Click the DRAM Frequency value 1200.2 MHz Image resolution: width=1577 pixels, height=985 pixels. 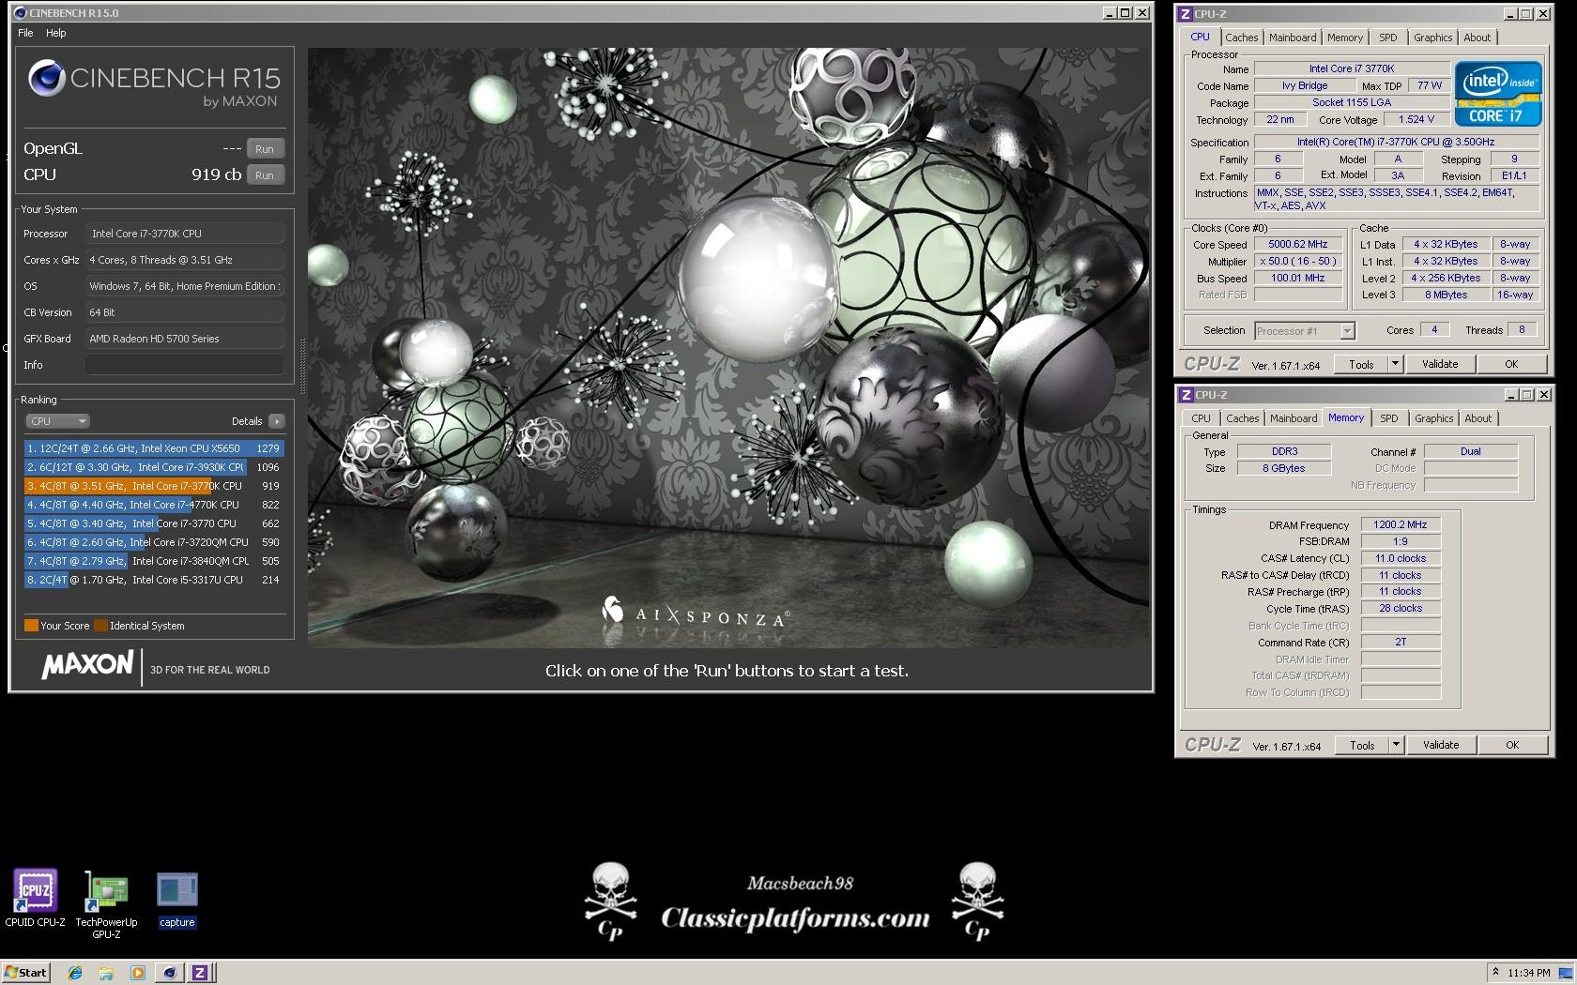tap(1401, 525)
